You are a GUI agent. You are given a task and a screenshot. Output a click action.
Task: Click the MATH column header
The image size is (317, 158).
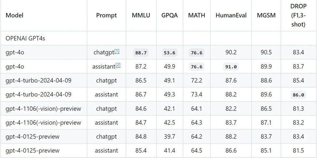tap(196, 15)
